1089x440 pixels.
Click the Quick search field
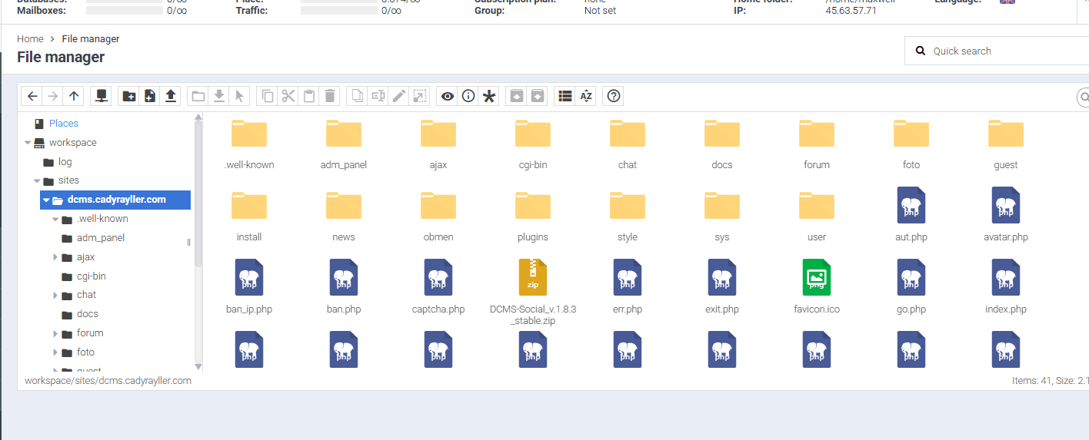point(1000,51)
